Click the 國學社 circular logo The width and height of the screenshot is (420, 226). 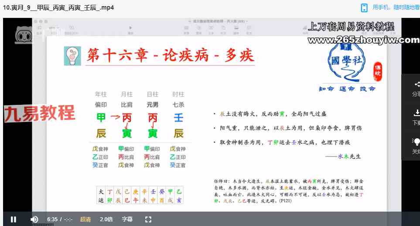tap(347, 64)
